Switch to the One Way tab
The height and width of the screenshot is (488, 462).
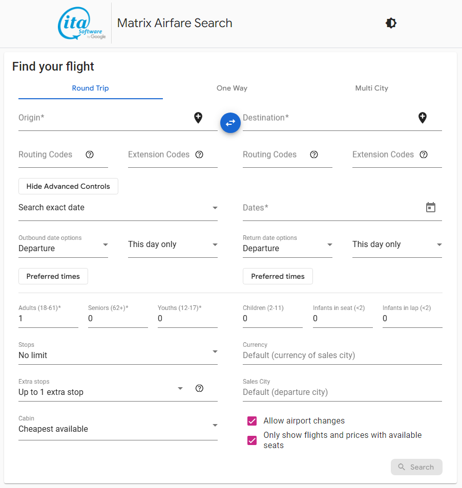(x=232, y=88)
